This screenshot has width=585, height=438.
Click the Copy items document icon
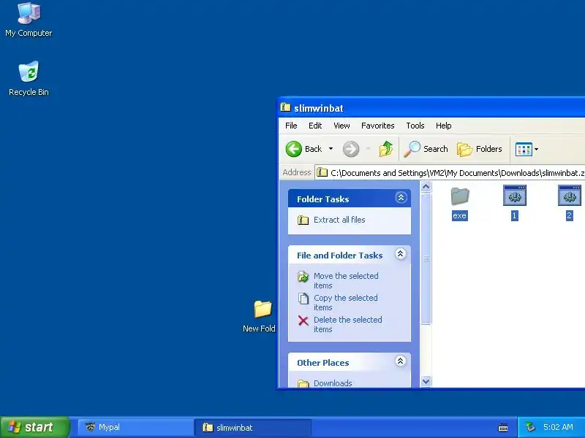coord(303,299)
